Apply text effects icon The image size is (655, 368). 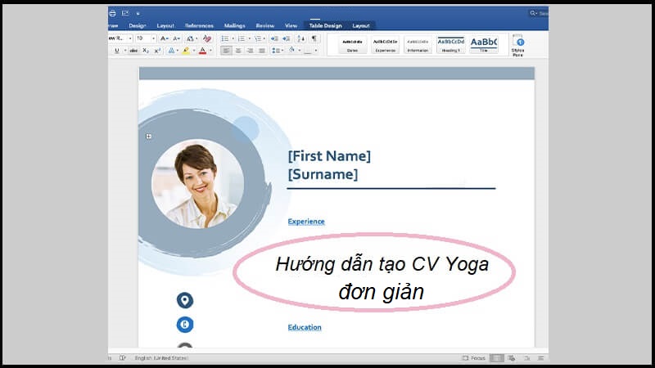171,51
